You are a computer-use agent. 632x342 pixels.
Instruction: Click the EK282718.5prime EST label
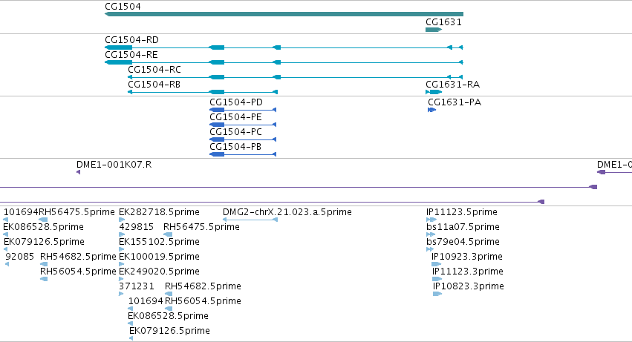click(159, 212)
